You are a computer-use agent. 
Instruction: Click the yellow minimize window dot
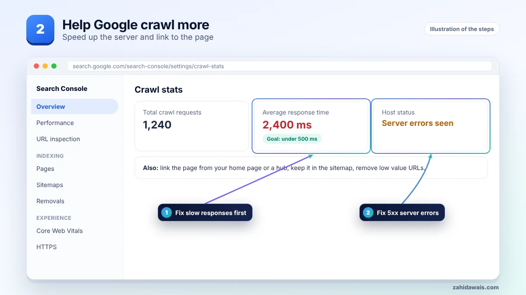[45, 66]
